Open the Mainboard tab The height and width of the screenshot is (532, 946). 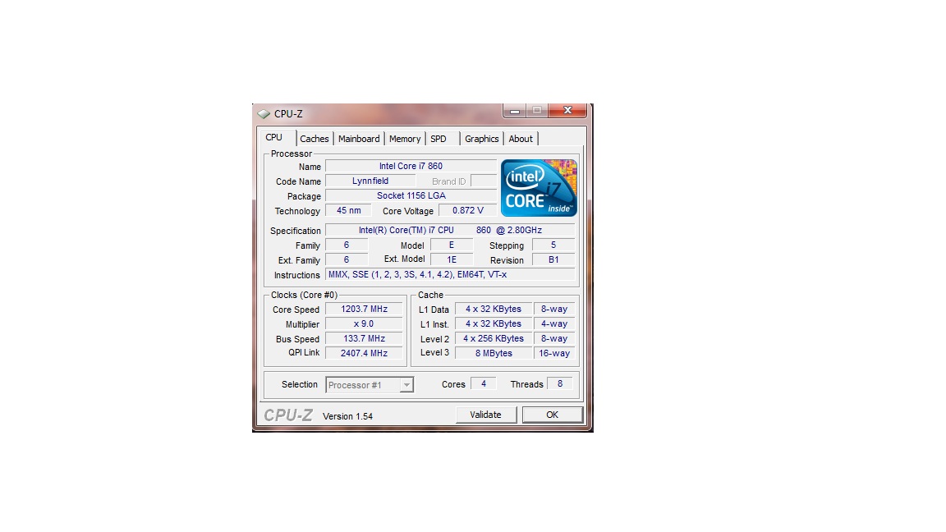click(x=359, y=139)
